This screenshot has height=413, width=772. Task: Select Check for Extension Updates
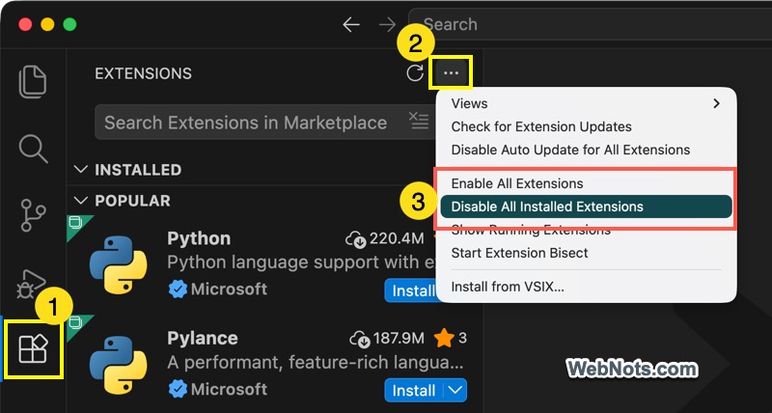pos(586,126)
